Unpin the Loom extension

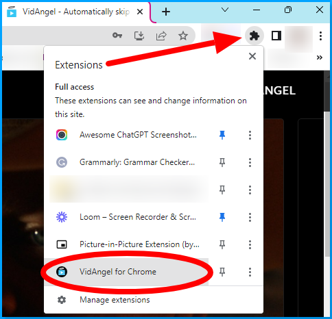[x=222, y=217]
